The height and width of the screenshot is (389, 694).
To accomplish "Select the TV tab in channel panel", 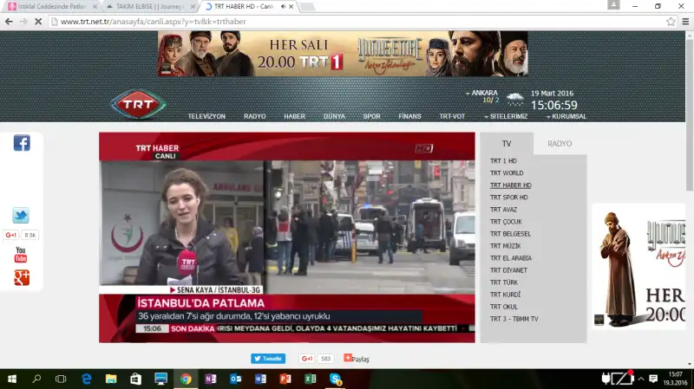I will [507, 143].
